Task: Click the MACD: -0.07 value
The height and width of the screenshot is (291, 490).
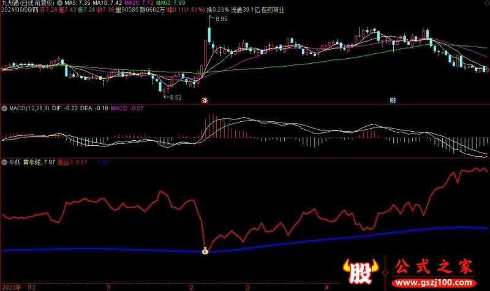Action: 127,108
